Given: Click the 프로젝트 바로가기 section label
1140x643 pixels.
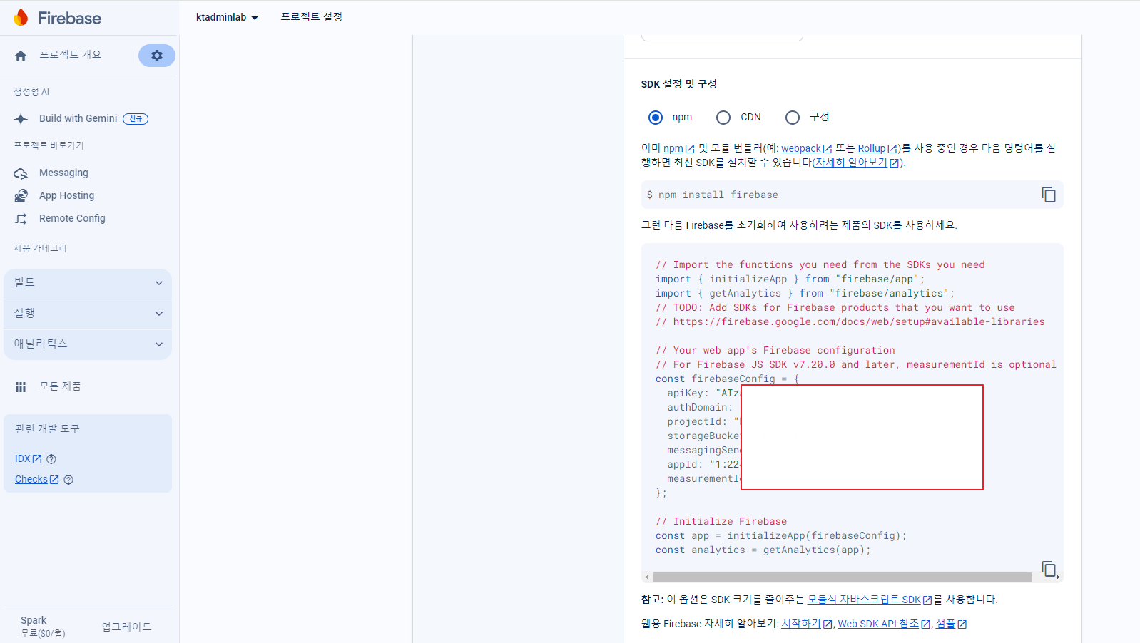Looking at the screenshot, I should click(49, 145).
